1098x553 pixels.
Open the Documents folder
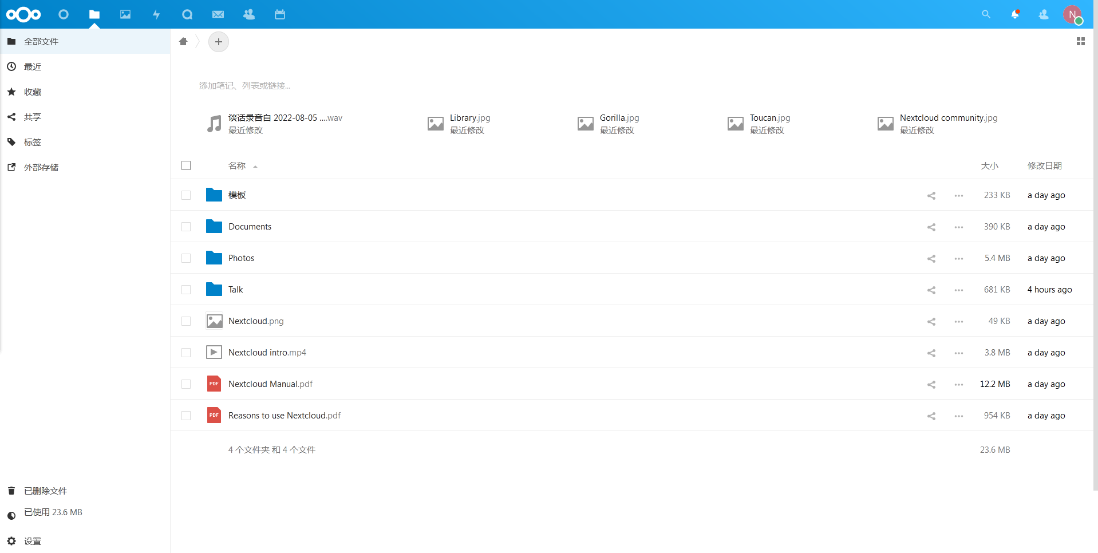click(x=250, y=227)
